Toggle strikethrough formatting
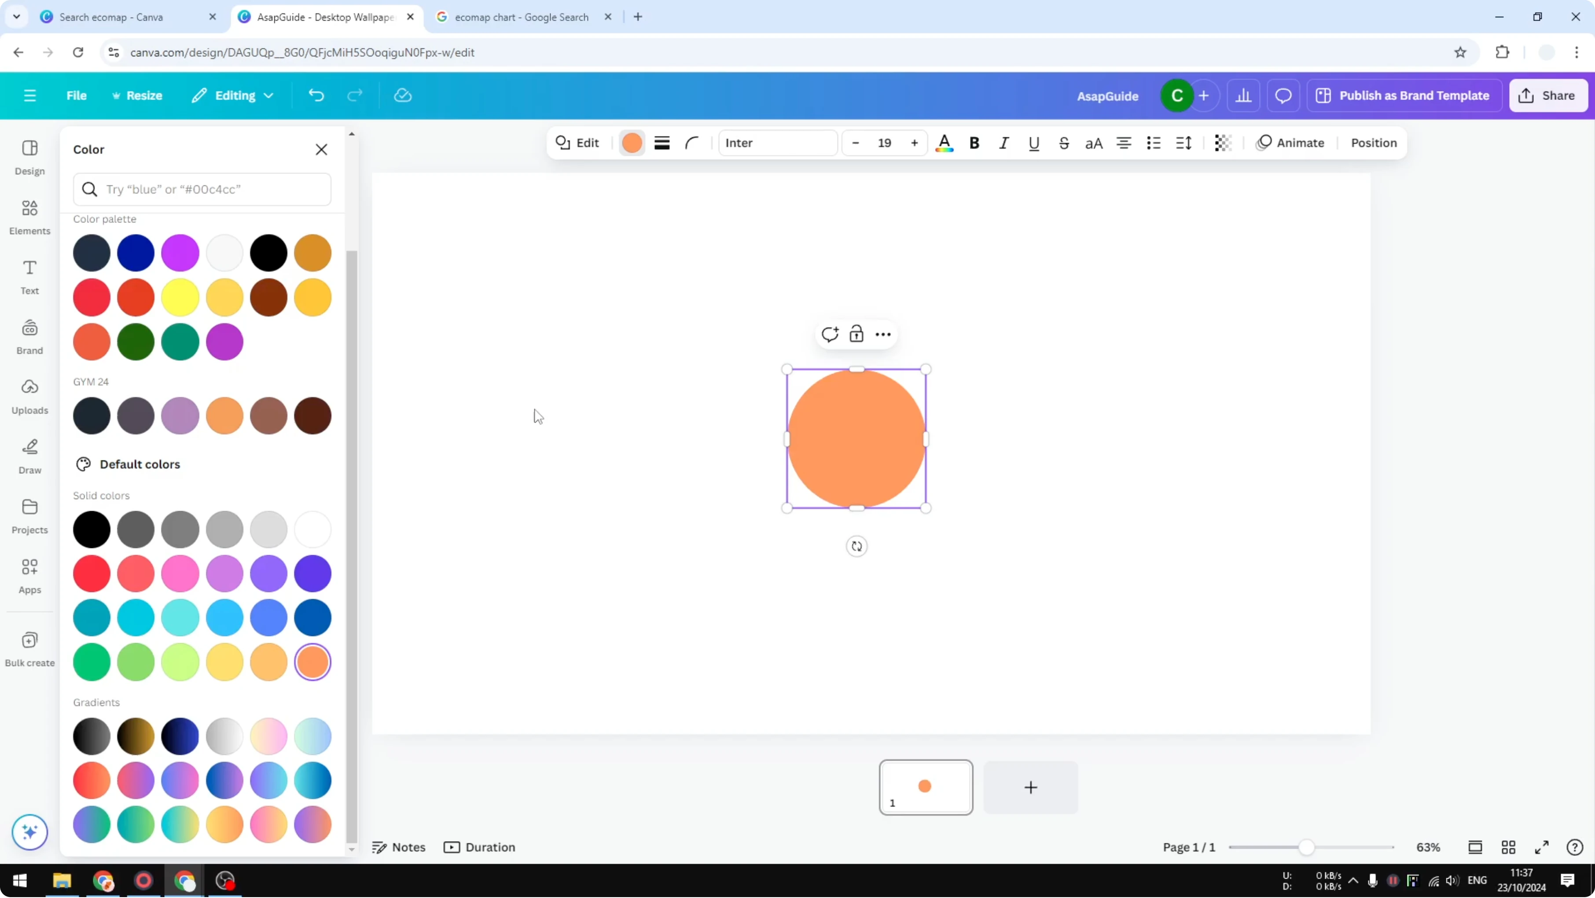The image size is (1595, 898). [x=1064, y=143]
